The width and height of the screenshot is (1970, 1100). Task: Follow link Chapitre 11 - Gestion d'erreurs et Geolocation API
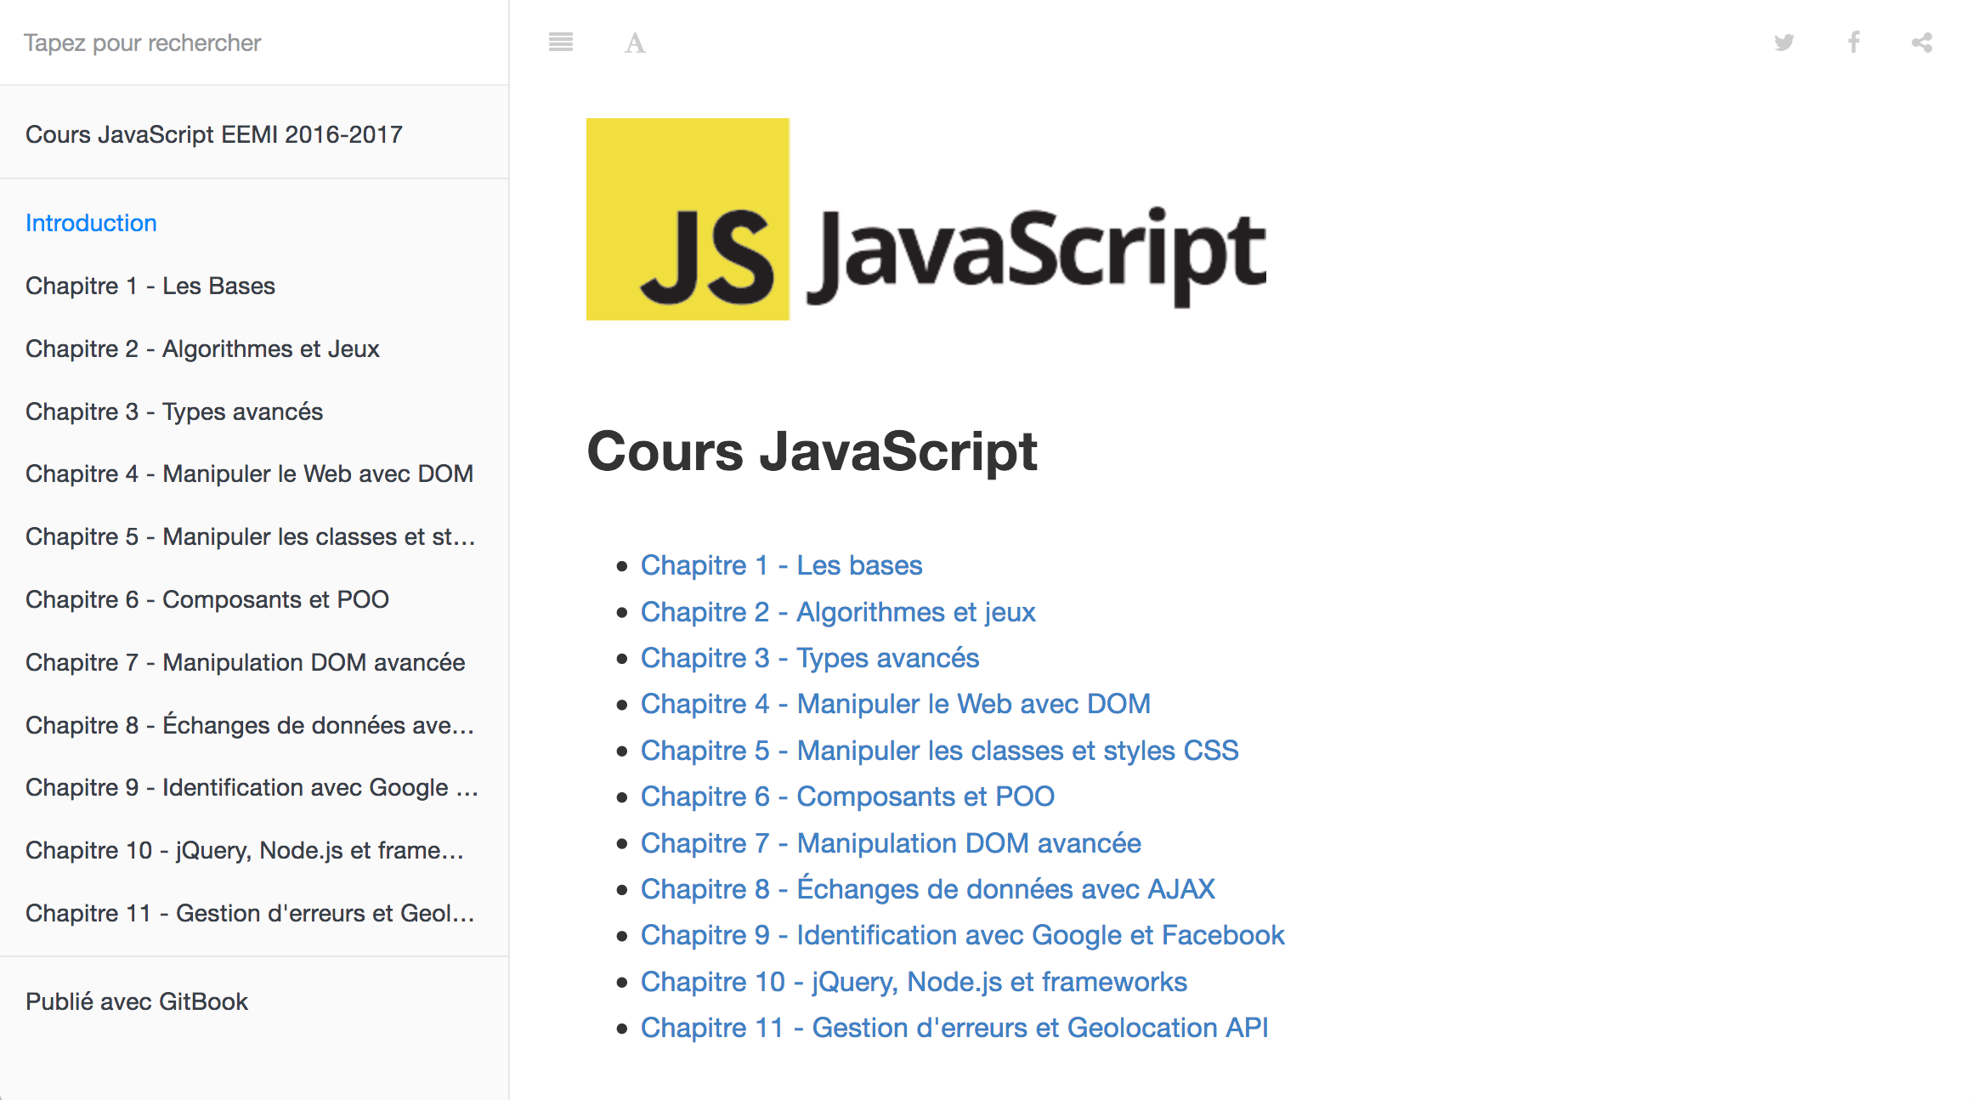[x=954, y=1028]
